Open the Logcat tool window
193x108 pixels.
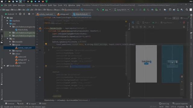point(31,103)
